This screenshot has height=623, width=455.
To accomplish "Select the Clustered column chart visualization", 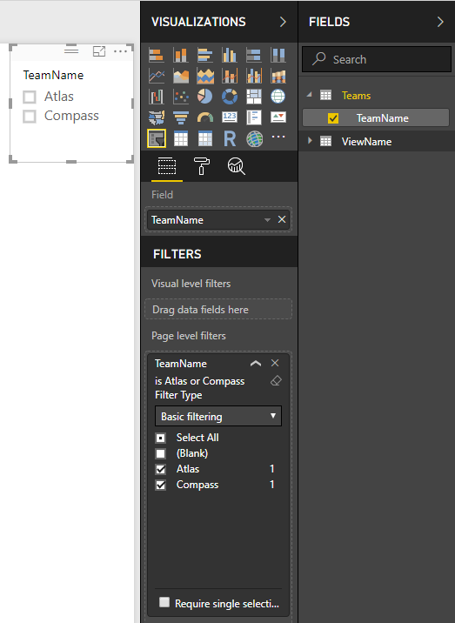I will (230, 55).
